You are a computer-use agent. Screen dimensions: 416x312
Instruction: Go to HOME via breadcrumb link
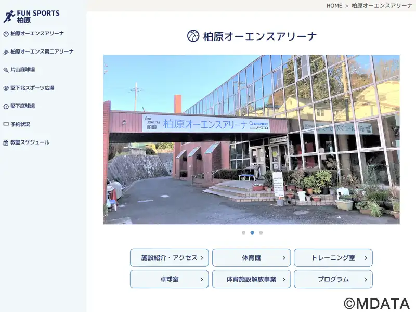[x=334, y=6]
